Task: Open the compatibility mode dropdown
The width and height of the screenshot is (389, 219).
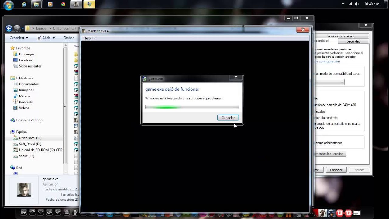Action: (x=330, y=82)
